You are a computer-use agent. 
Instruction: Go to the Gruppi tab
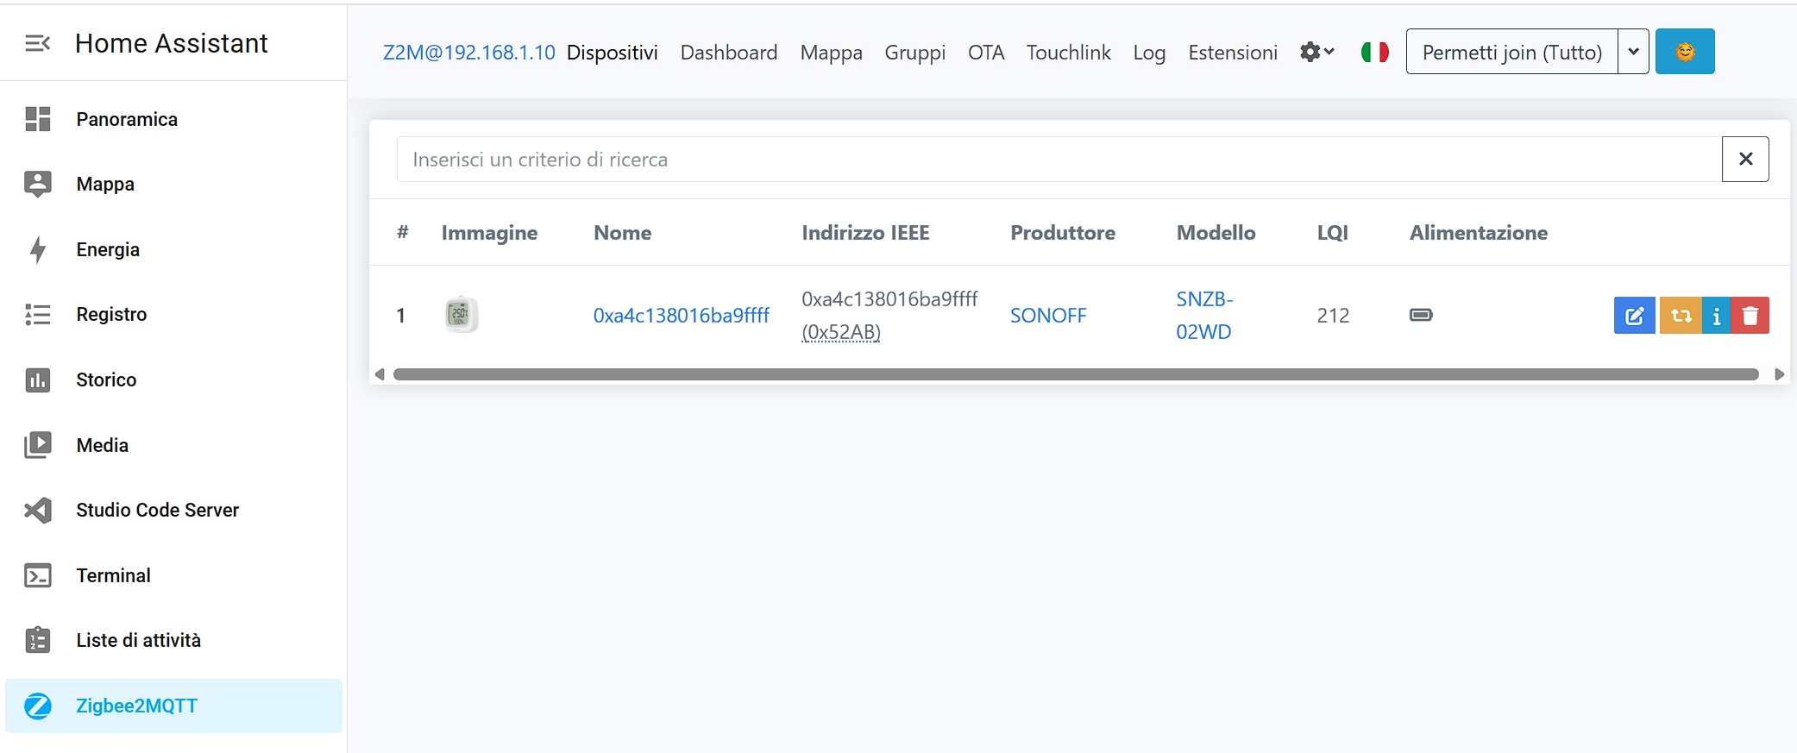tap(915, 53)
